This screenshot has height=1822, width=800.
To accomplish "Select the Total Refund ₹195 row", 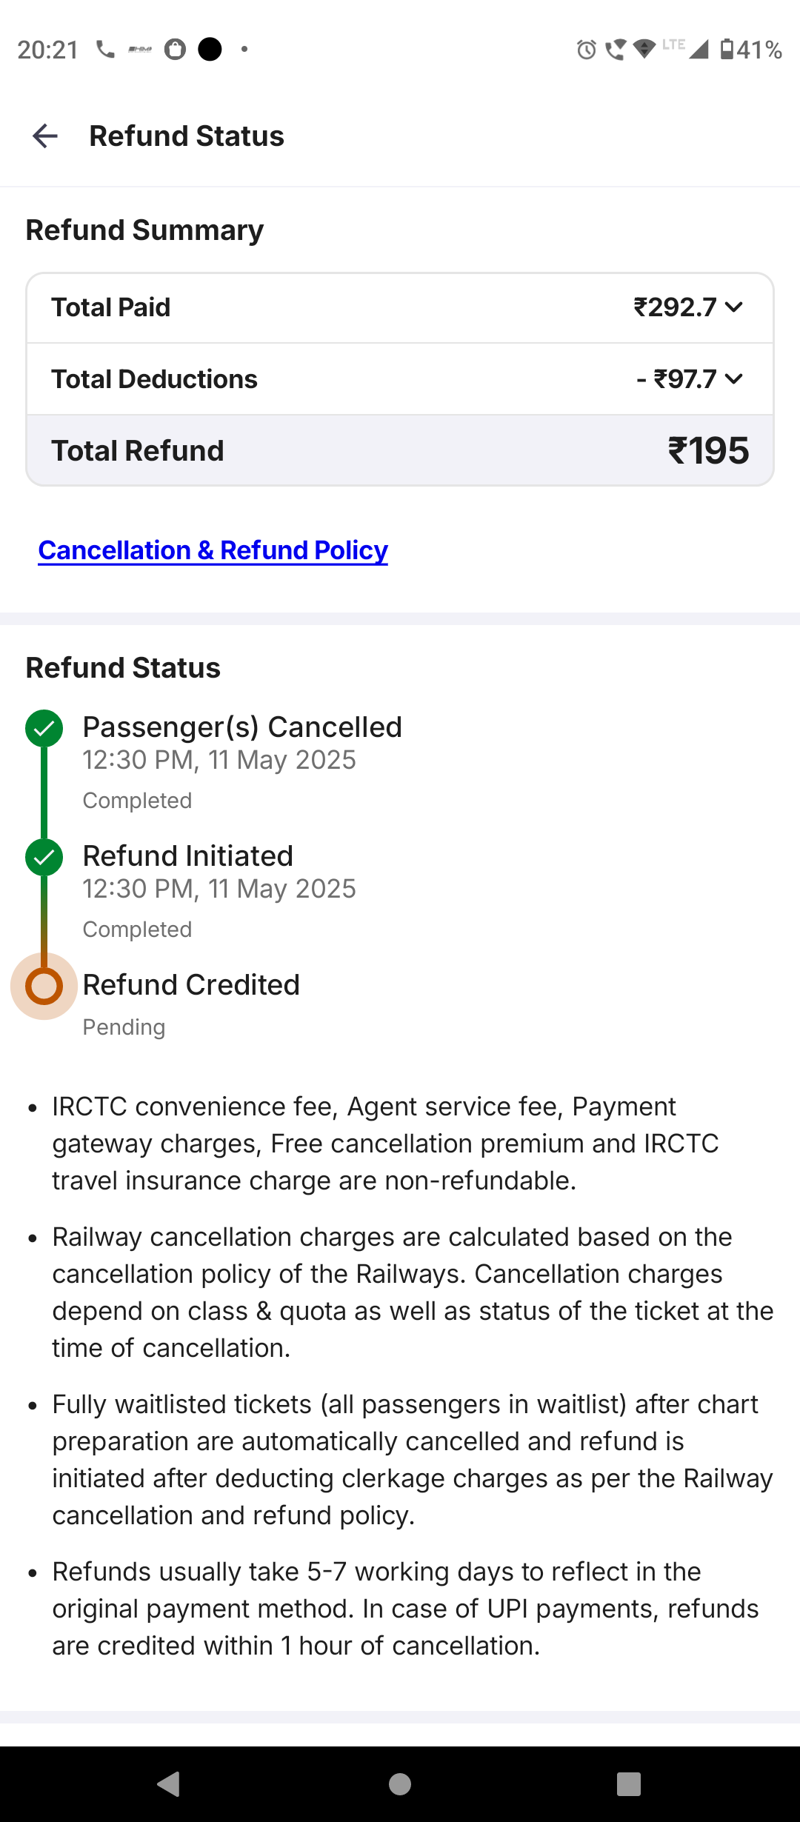I will tap(400, 450).
